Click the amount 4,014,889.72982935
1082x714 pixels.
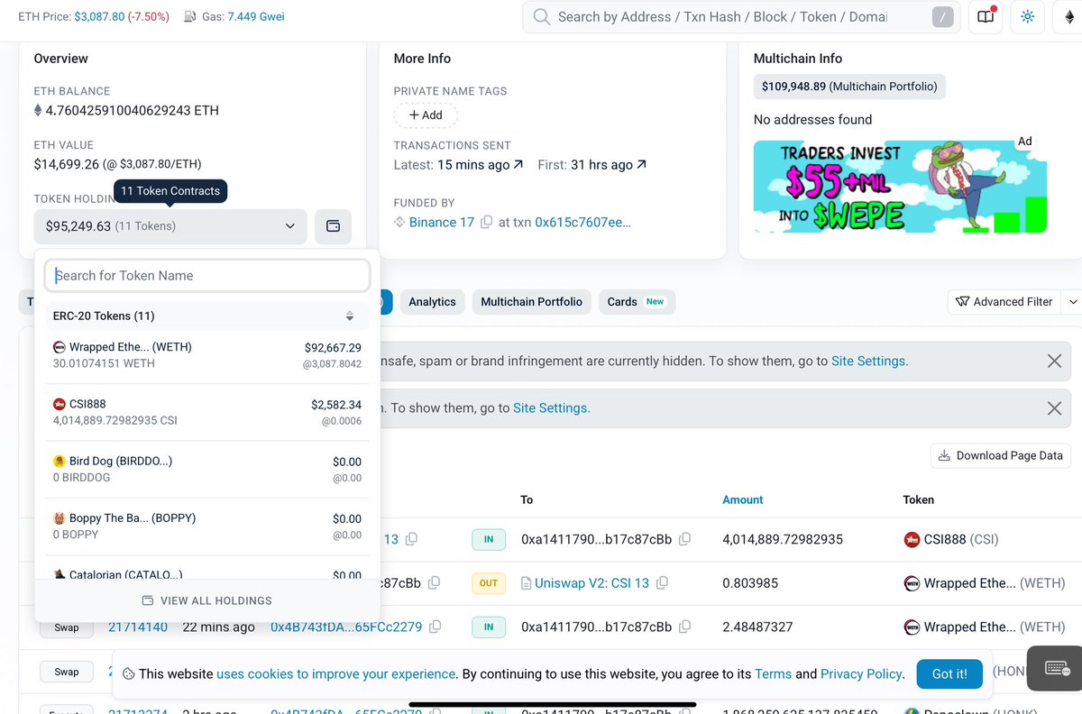783,539
